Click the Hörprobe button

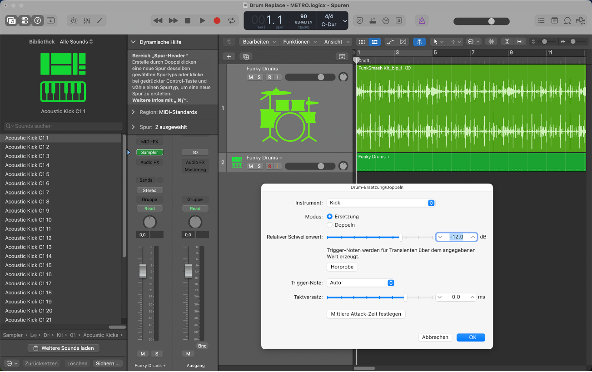342,267
